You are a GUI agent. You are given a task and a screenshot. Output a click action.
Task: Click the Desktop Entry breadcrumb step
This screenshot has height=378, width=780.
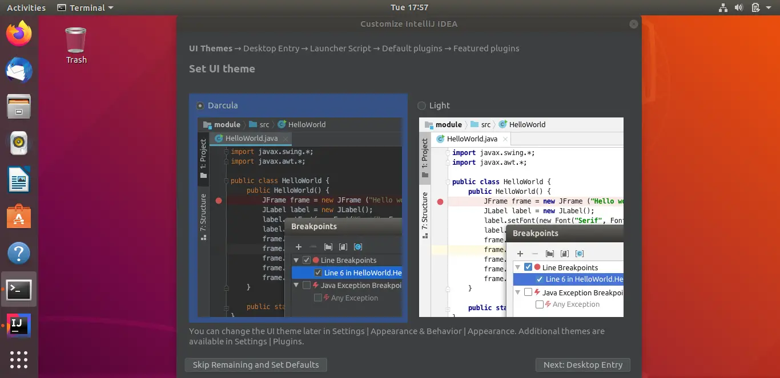pyautogui.click(x=271, y=48)
